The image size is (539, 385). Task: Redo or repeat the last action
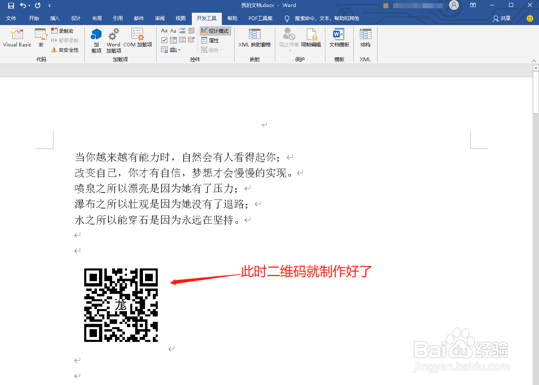pos(38,5)
